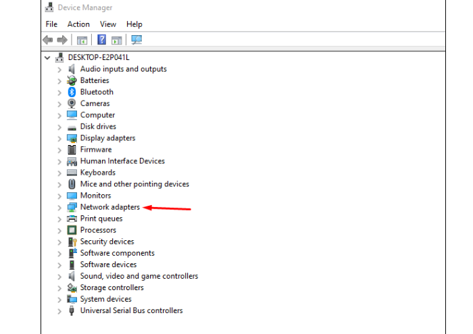The image size is (473, 334).
Task: Select the Software components label
Action: [118, 253]
